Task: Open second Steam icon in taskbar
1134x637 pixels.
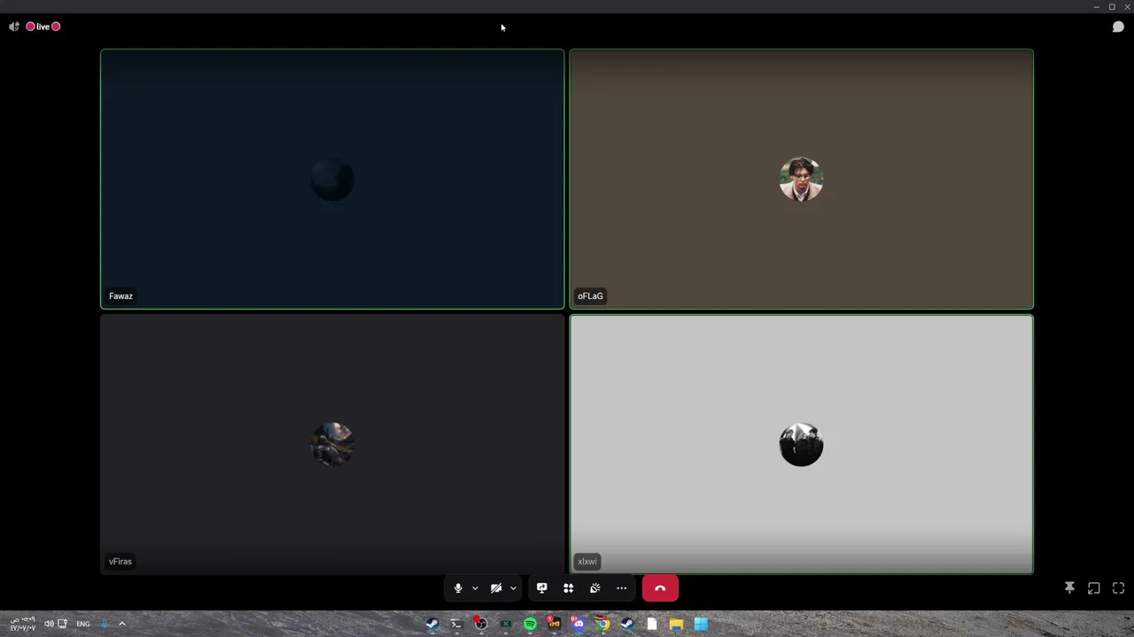Action: 627,624
